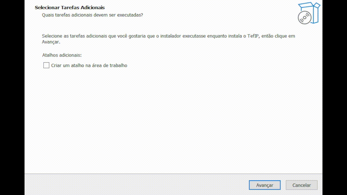Click the shortcut checkbox label text
The height and width of the screenshot is (195, 347).
point(89,65)
